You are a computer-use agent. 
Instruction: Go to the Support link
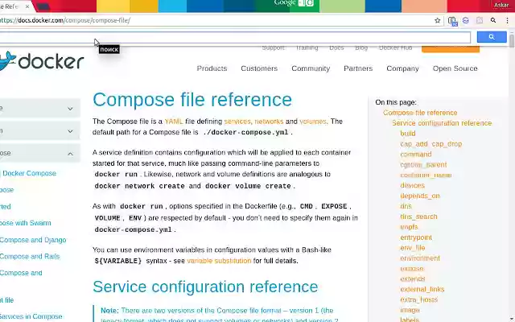[273, 48]
